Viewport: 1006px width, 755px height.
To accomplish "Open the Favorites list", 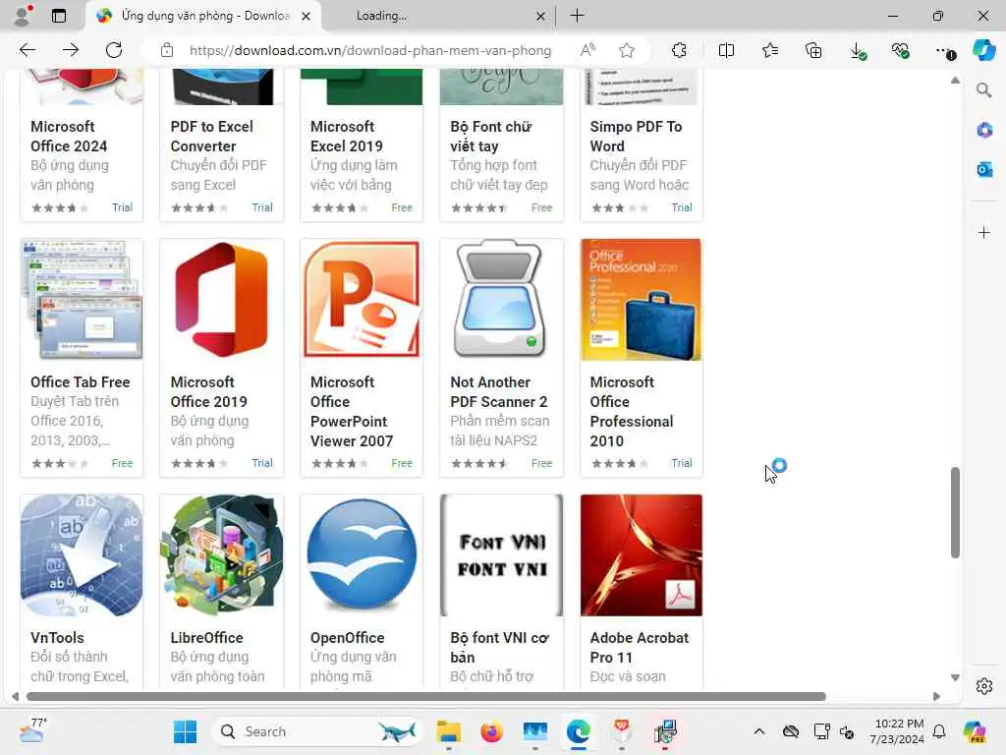I will 770,50.
